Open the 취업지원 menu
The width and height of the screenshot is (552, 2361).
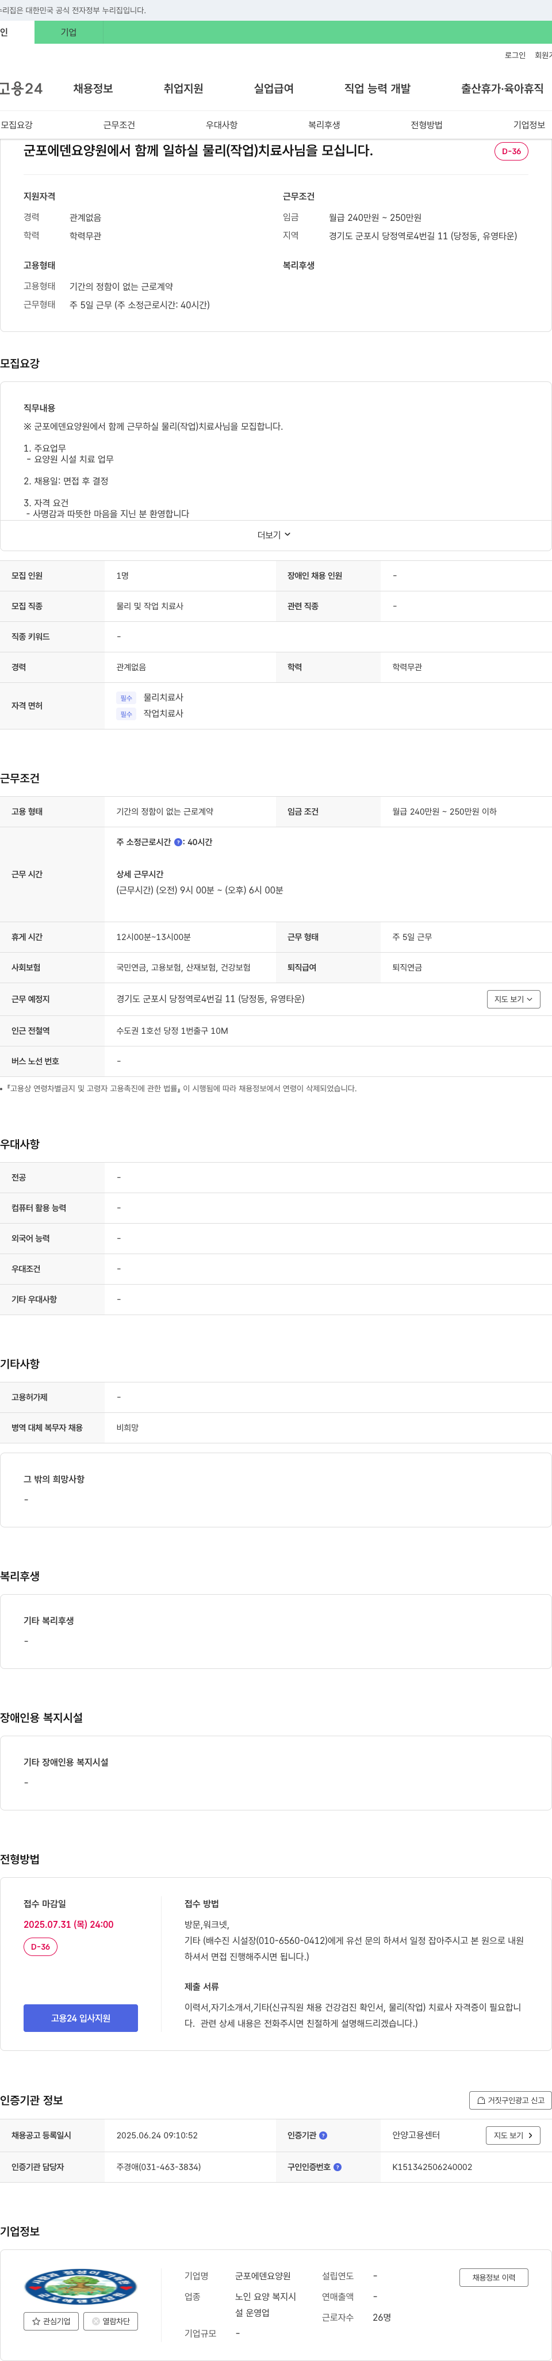(x=183, y=89)
